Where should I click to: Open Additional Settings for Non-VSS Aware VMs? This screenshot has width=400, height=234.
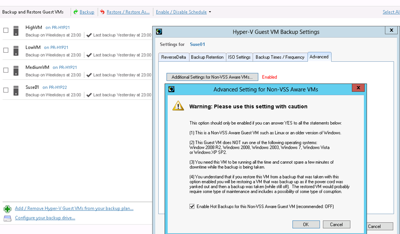click(x=212, y=77)
